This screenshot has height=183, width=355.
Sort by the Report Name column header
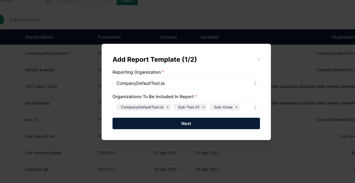click(x=39, y=37)
